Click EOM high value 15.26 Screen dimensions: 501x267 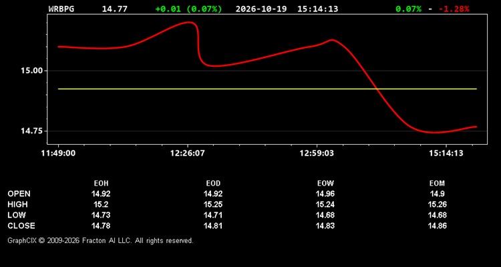point(437,204)
